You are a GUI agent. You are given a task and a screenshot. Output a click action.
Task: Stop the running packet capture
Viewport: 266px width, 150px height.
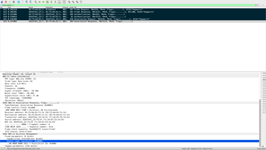6,2
